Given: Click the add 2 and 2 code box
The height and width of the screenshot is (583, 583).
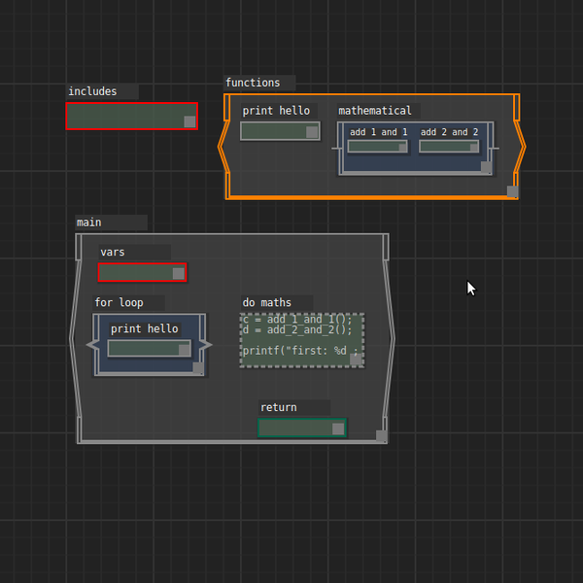Looking at the screenshot, I should coord(449,147).
